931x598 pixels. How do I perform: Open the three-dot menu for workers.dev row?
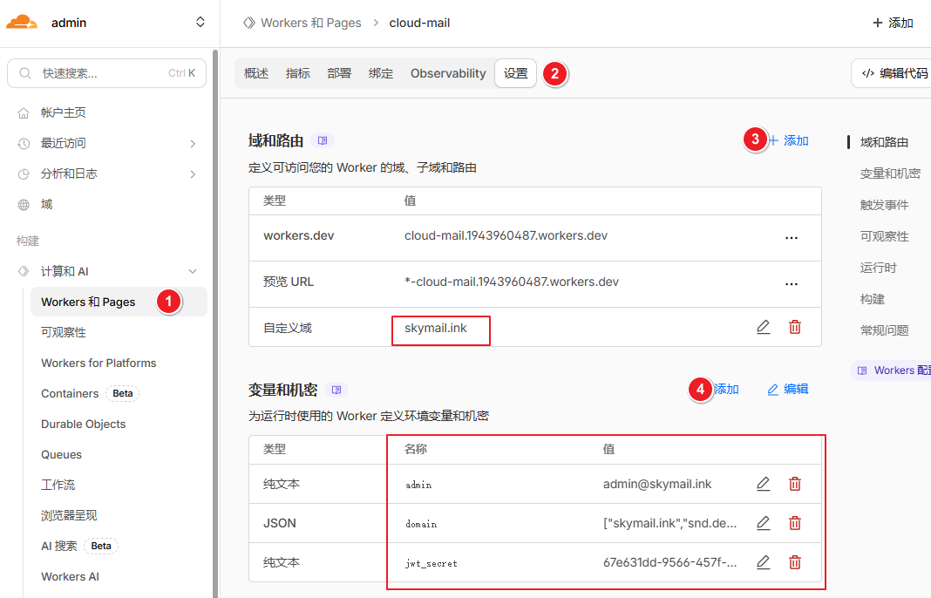pos(792,237)
